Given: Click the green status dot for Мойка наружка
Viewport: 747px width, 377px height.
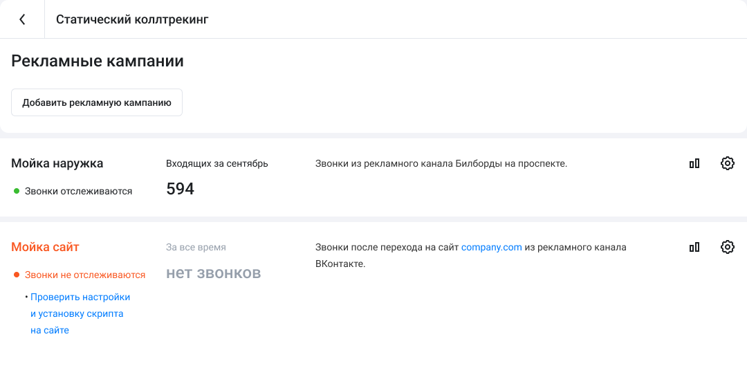Looking at the screenshot, I should 17,191.
